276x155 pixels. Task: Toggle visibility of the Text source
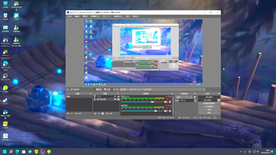(x=115, y=96)
